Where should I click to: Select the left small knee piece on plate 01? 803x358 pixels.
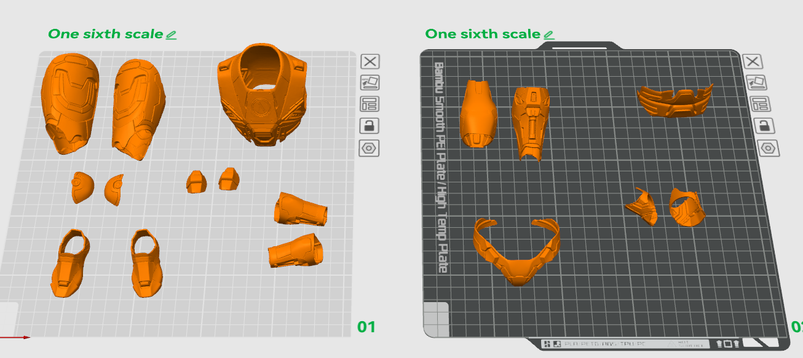197,182
